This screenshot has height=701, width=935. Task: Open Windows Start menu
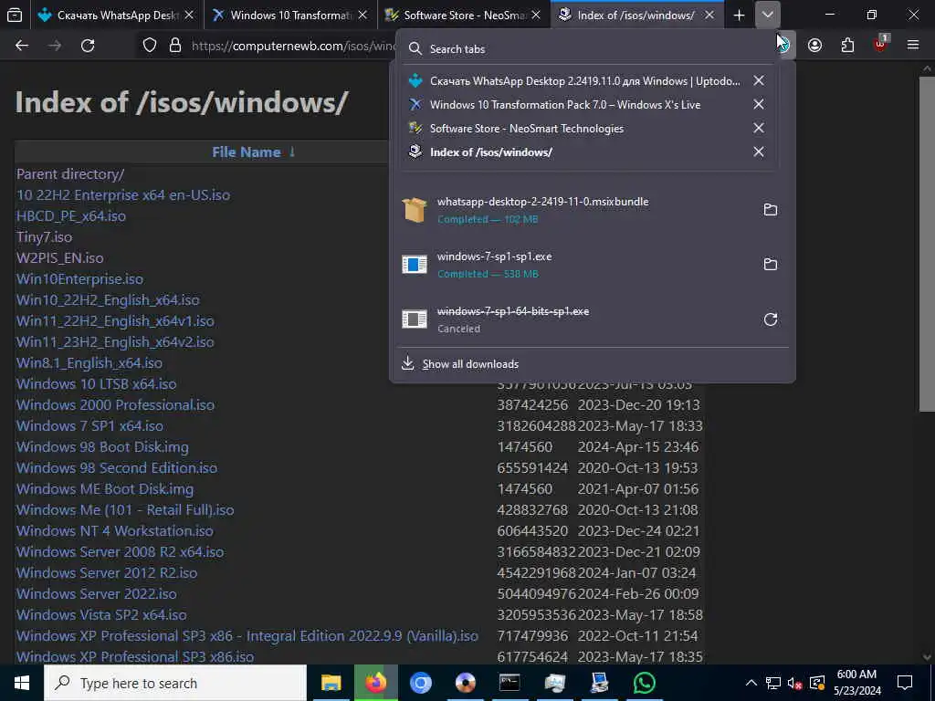[22, 683]
